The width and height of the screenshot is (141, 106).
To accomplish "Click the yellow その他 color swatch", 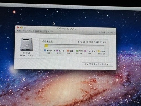I will (x=99, y=51).
